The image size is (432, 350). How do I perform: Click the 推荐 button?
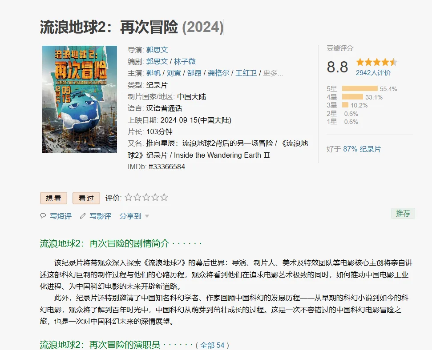(x=403, y=214)
